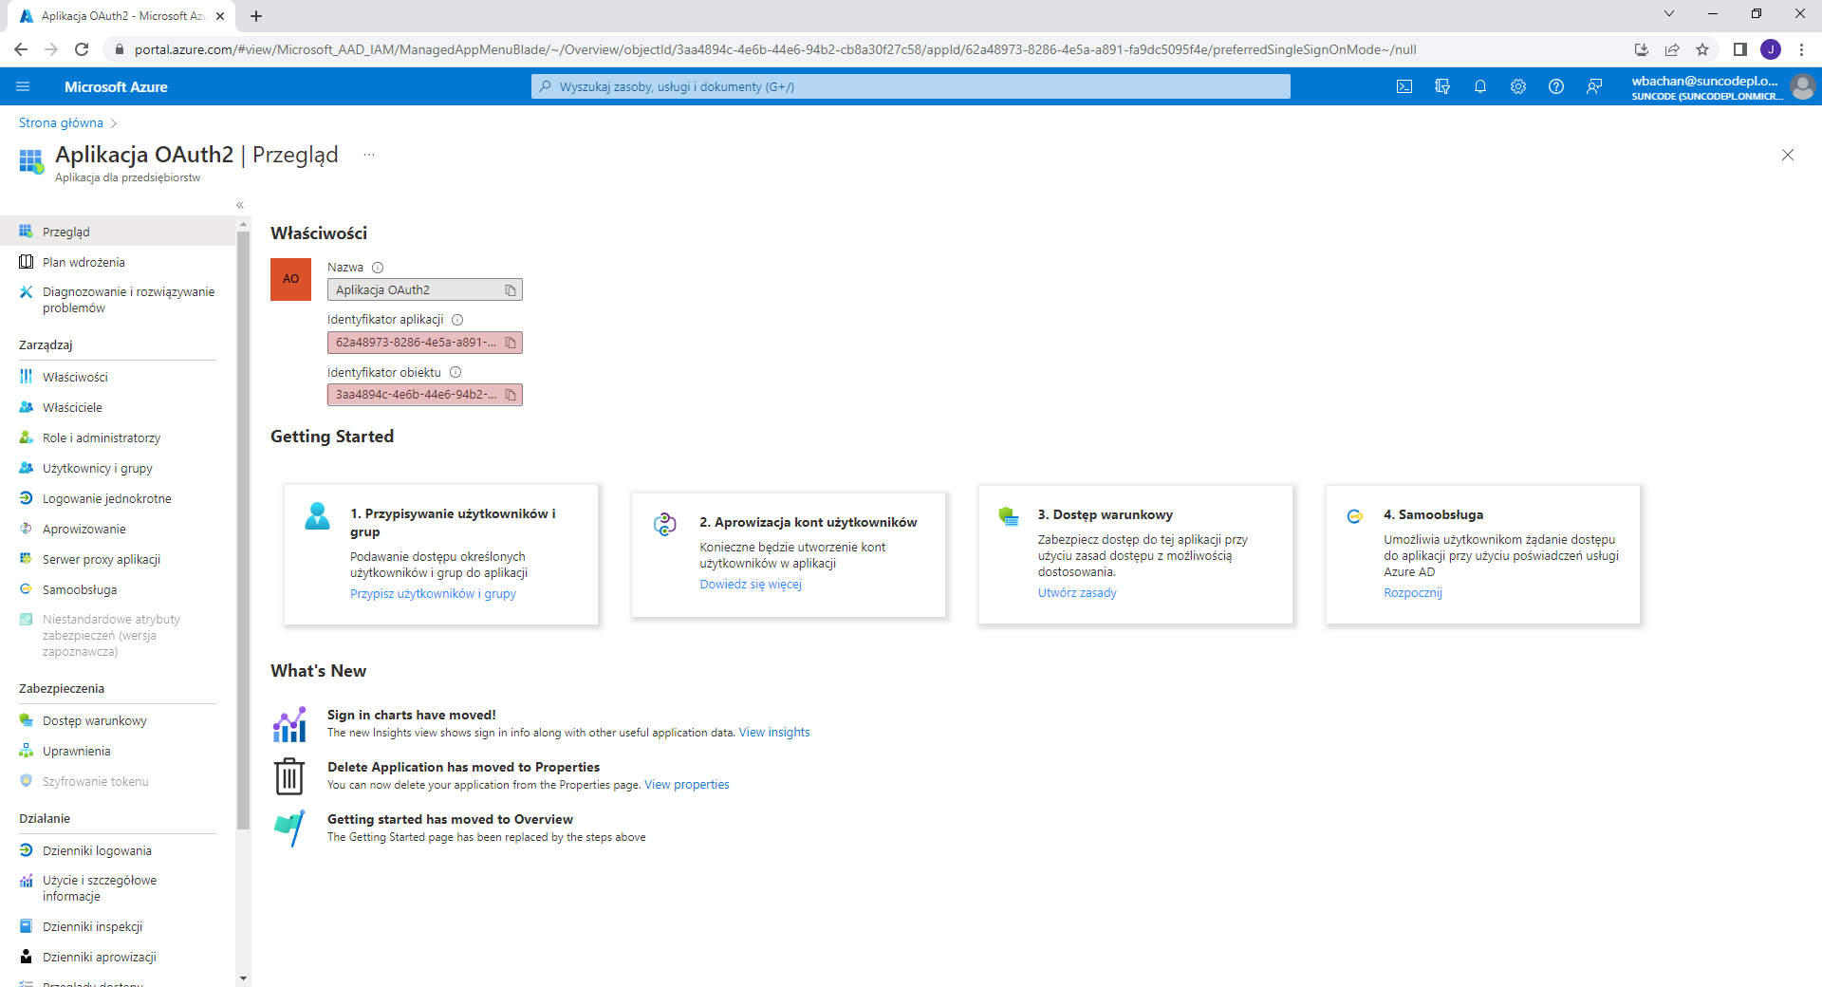Go to Strona główna breadcrumb
This screenshot has height=987, width=1822.
click(61, 122)
